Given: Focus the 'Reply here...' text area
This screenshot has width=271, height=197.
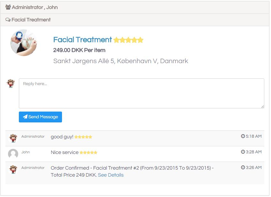Looking at the screenshot, I should coord(141,93).
